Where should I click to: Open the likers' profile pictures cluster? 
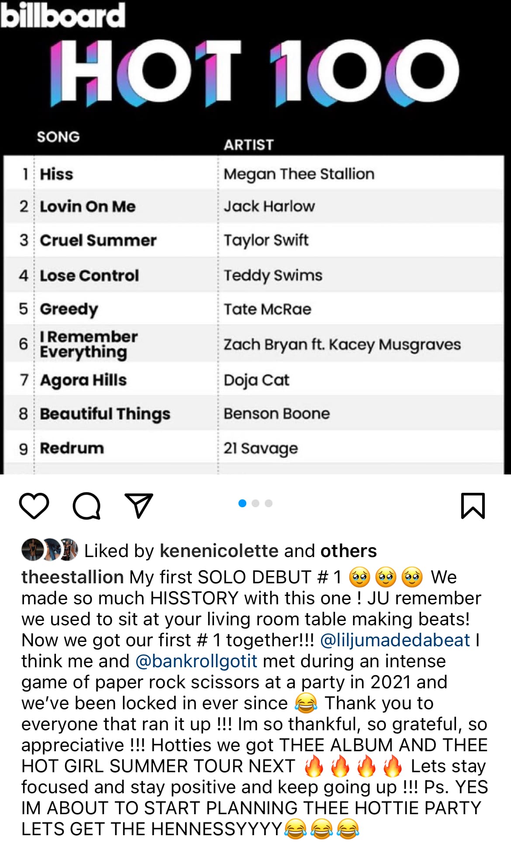coord(49,550)
